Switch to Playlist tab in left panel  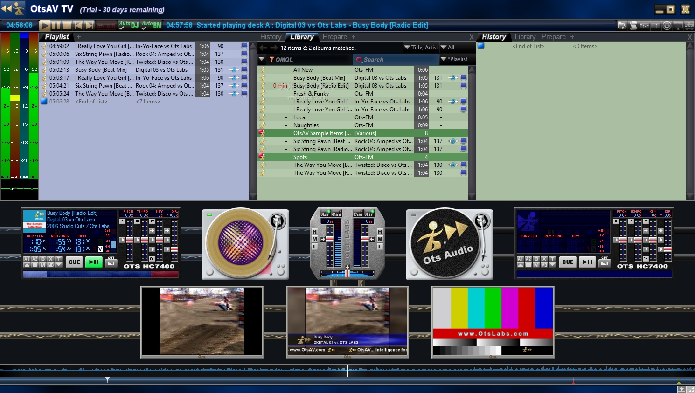57,37
